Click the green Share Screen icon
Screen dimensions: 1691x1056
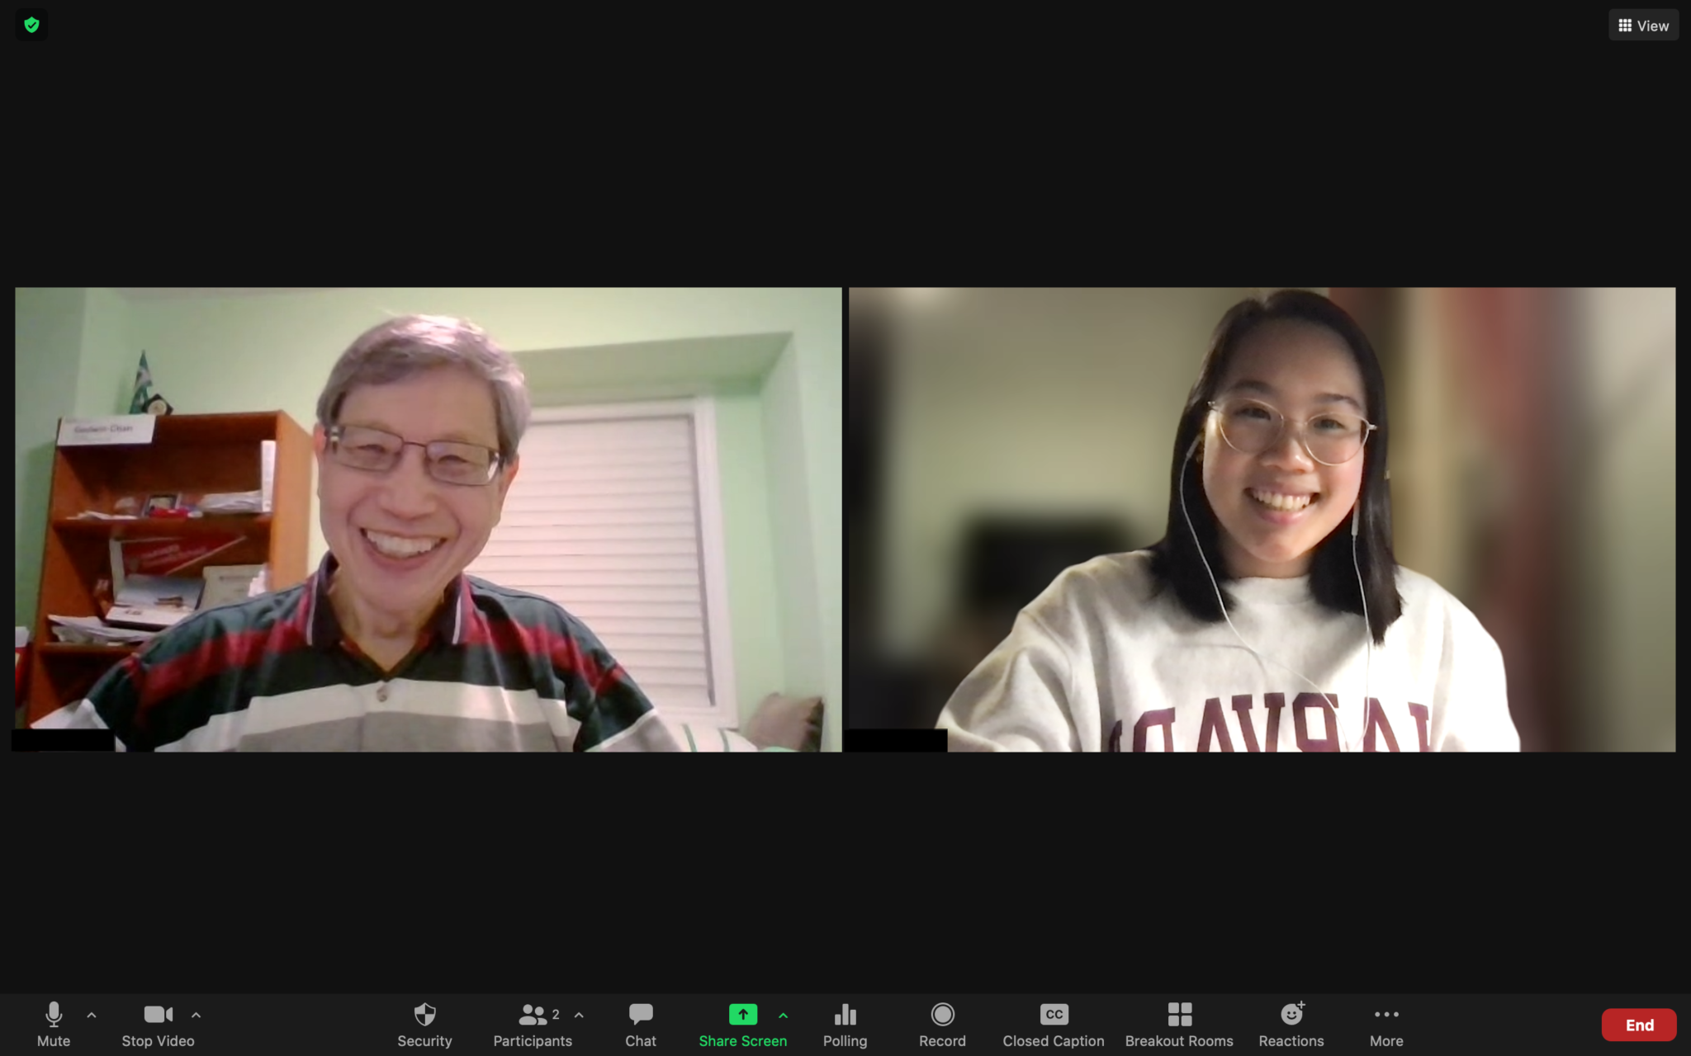click(742, 1015)
